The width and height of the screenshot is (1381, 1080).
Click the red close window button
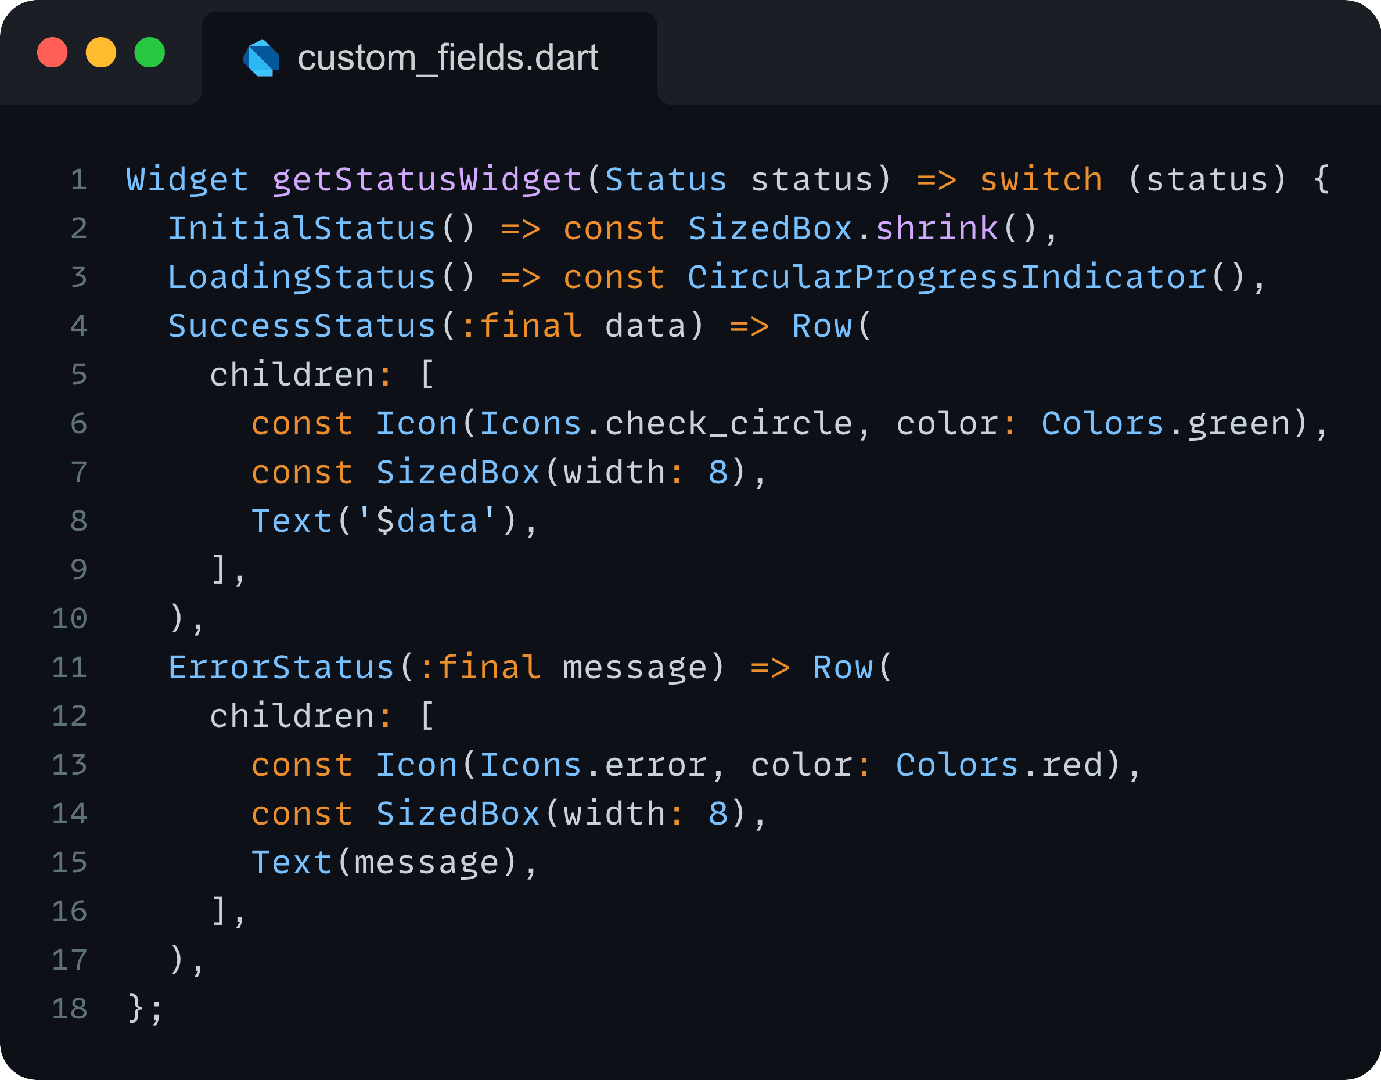[x=52, y=52]
